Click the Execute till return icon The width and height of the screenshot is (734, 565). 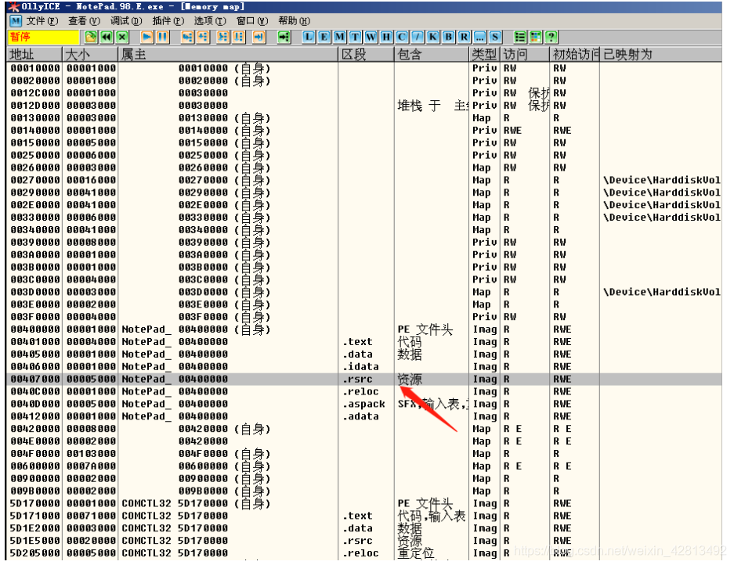[259, 37]
